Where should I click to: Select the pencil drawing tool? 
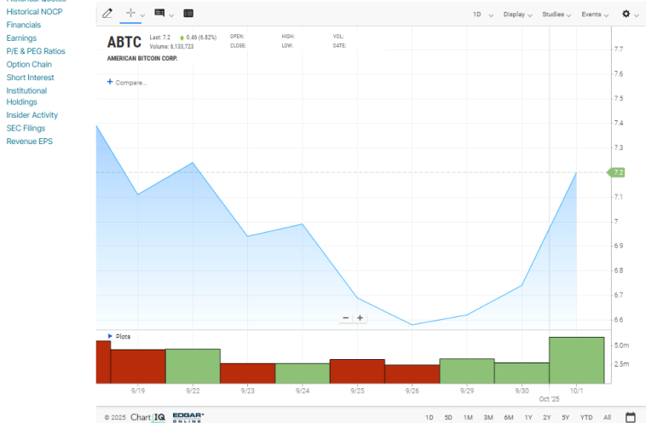(107, 14)
